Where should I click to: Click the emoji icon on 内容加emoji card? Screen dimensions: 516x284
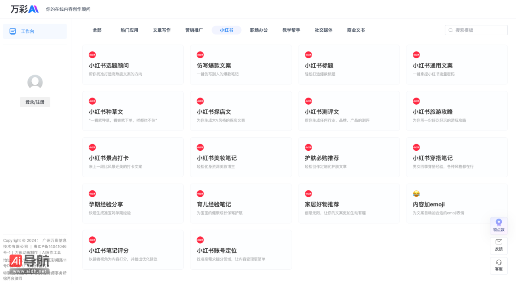(416, 194)
